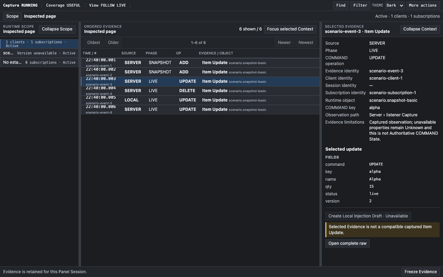Open the More actions menu
Image resolution: width=443 pixels, height=277 pixels.
tap(423, 6)
